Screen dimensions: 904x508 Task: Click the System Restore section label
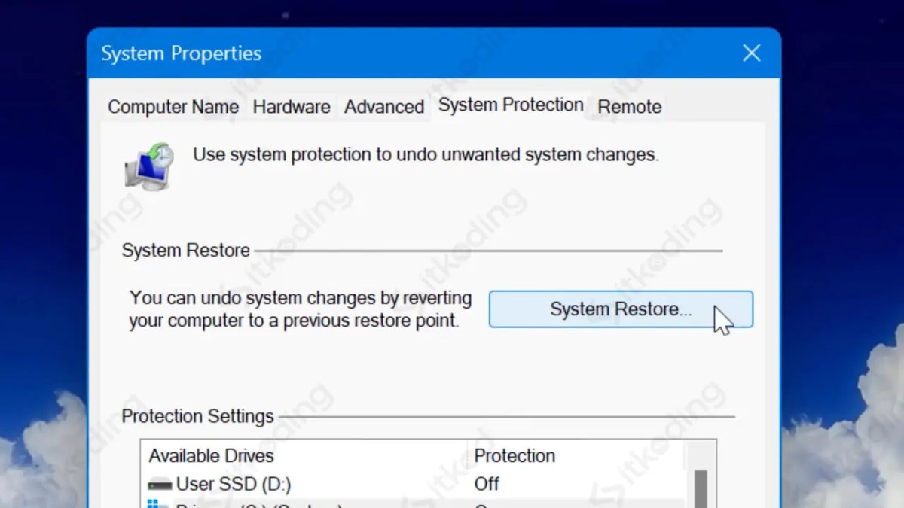coord(185,250)
